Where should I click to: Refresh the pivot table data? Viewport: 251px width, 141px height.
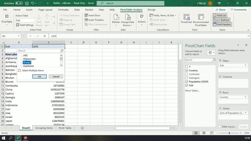click(116, 20)
